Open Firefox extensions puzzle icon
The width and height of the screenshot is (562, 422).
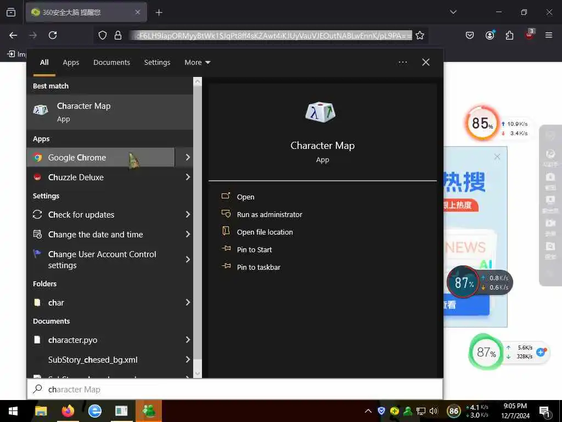(x=509, y=35)
